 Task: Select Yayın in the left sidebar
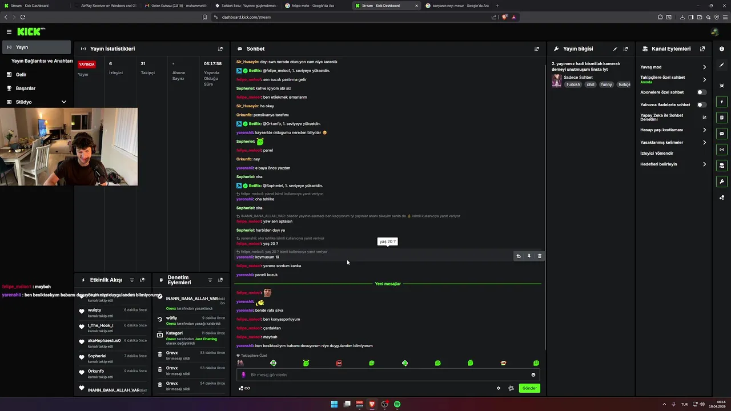pos(36,47)
